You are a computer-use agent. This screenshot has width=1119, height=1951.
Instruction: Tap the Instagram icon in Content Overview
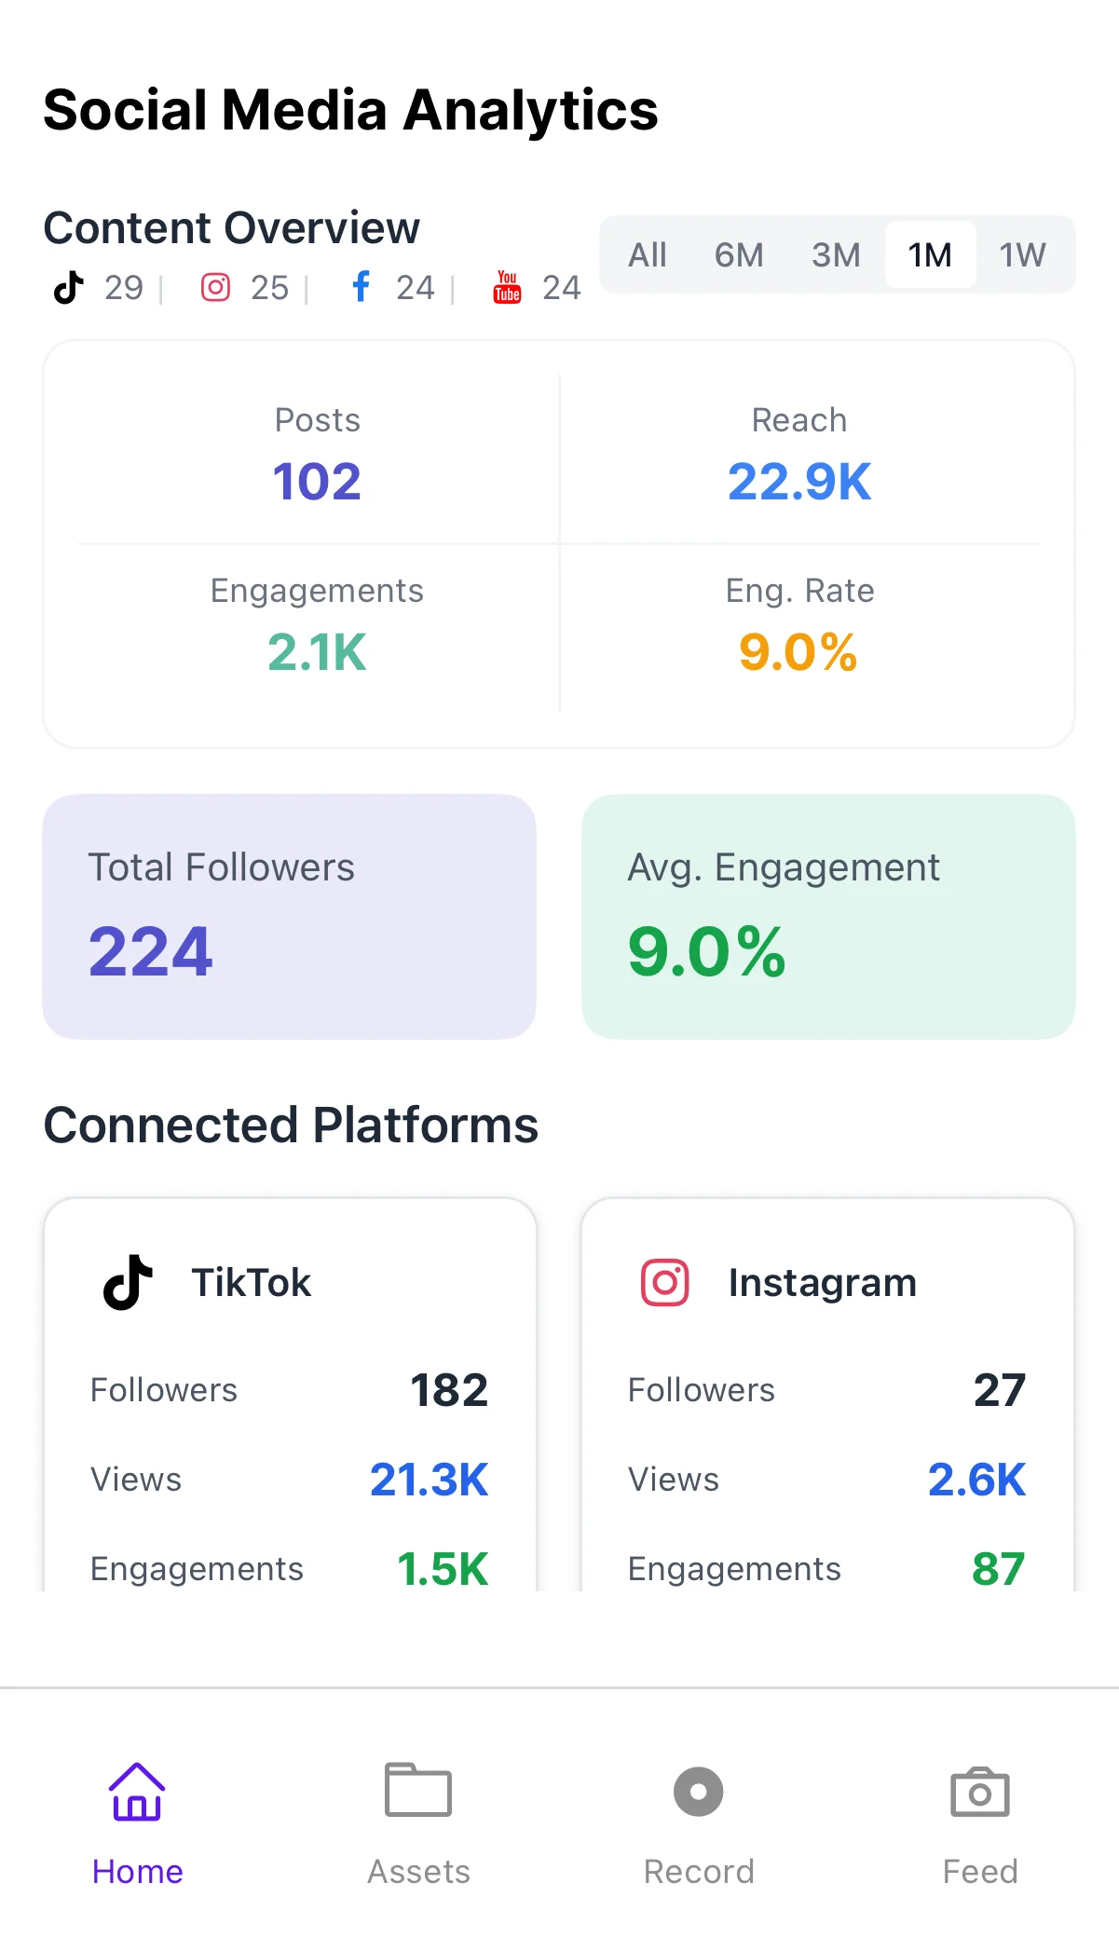pyautogui.click(x=215, y=288)
